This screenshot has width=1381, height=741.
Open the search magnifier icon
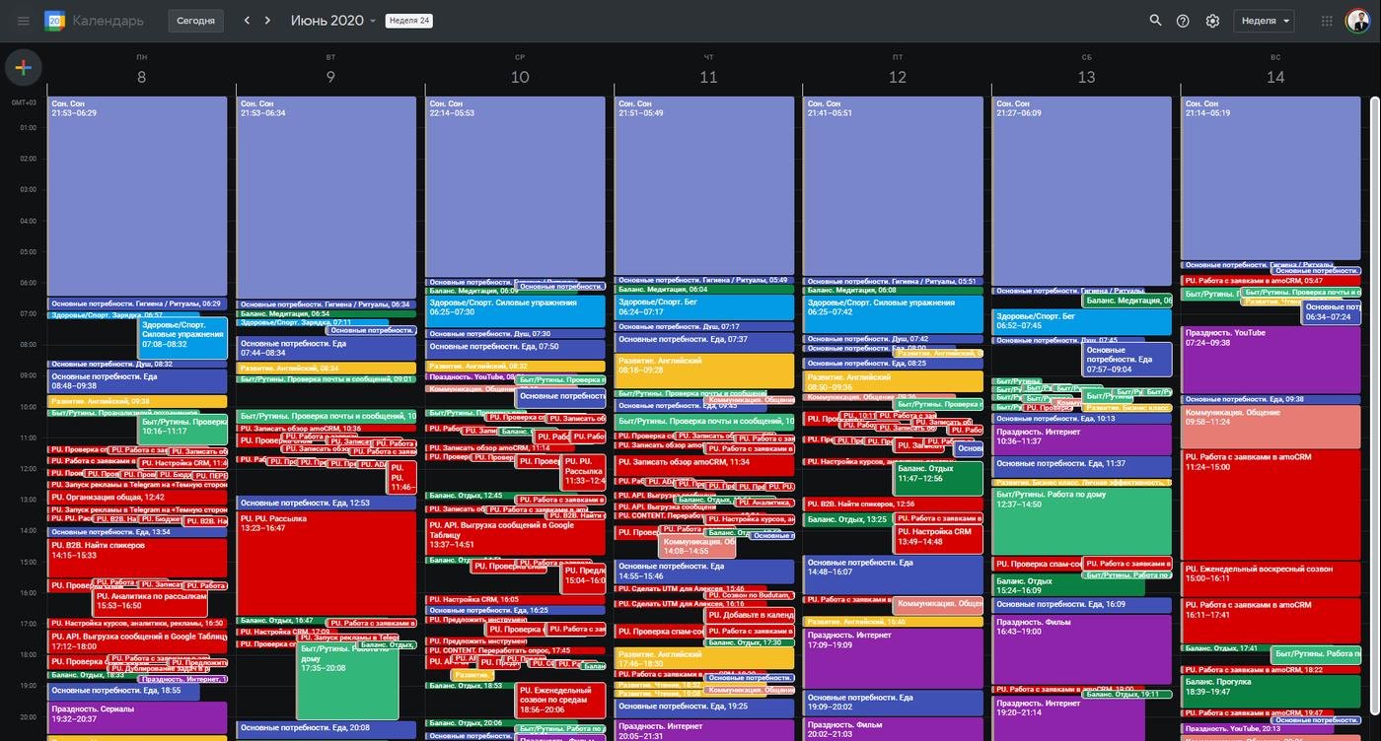[x=1155, y=21]
